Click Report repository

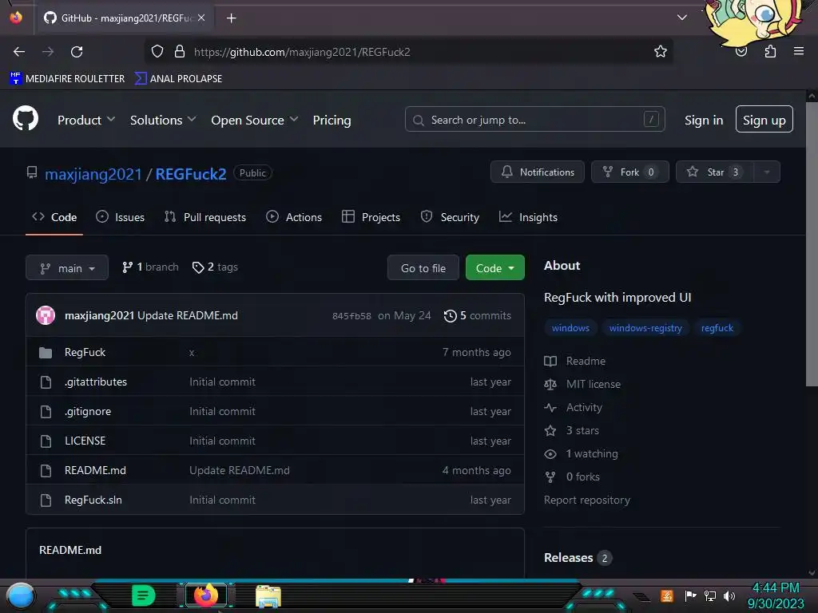pos(587,500)
